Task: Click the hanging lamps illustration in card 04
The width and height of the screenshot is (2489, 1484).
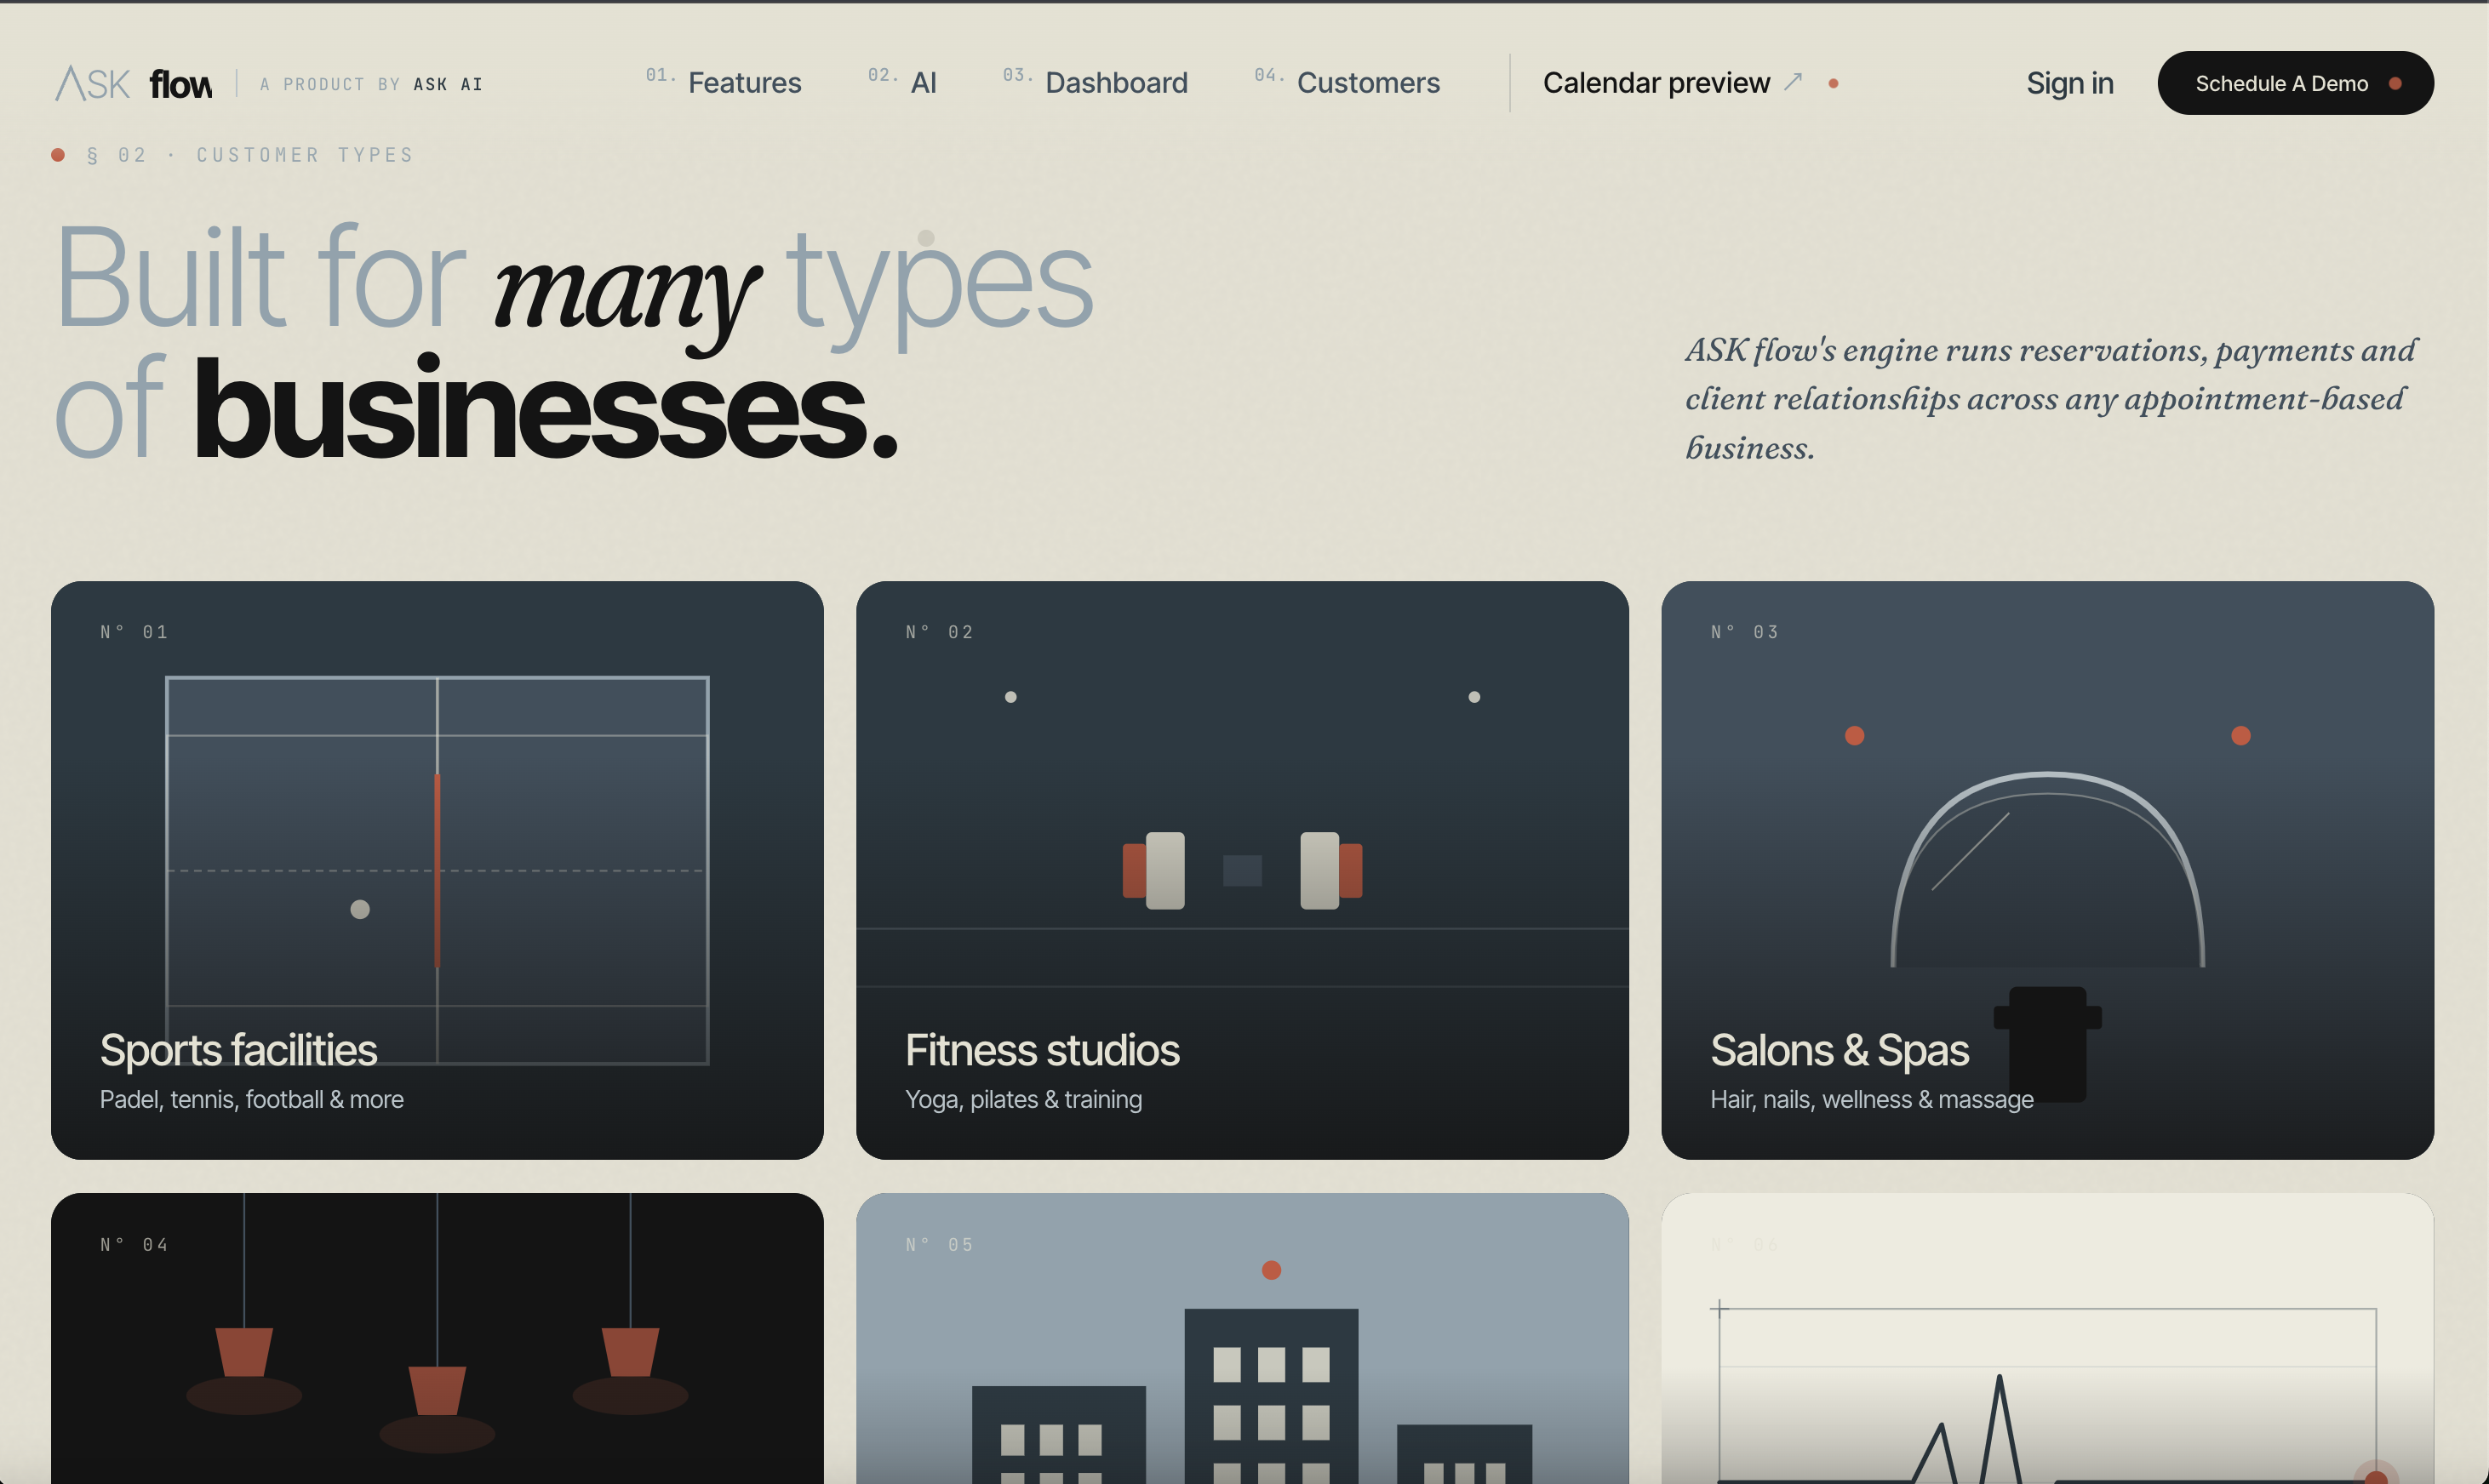Action: tap(438, 1330)
